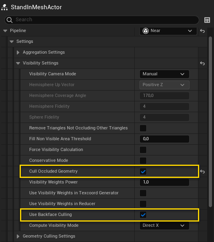Reset Pipeline value to default arrow
The height and width of the screenshot is (242, 214).
(202, 31)
